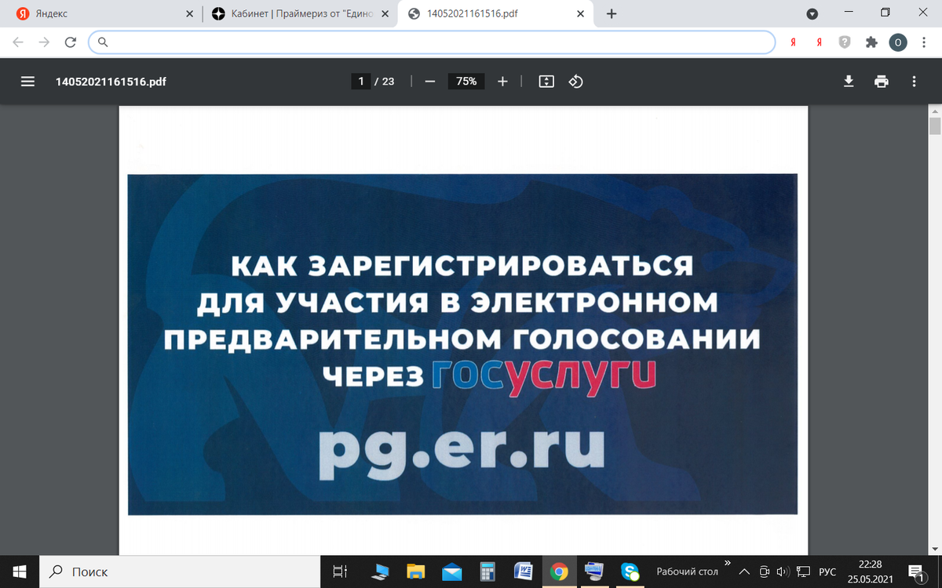The width and height of the screenshot is (942, 588).
Task: Switch to the Яндекс tab
Action: pos(102,13)
